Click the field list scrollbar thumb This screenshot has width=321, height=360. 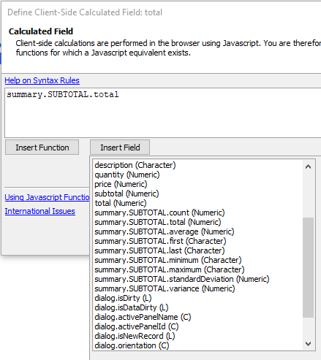coord(308,267)
